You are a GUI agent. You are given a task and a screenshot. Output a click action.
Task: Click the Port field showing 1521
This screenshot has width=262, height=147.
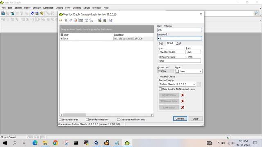tap(193, 52)
